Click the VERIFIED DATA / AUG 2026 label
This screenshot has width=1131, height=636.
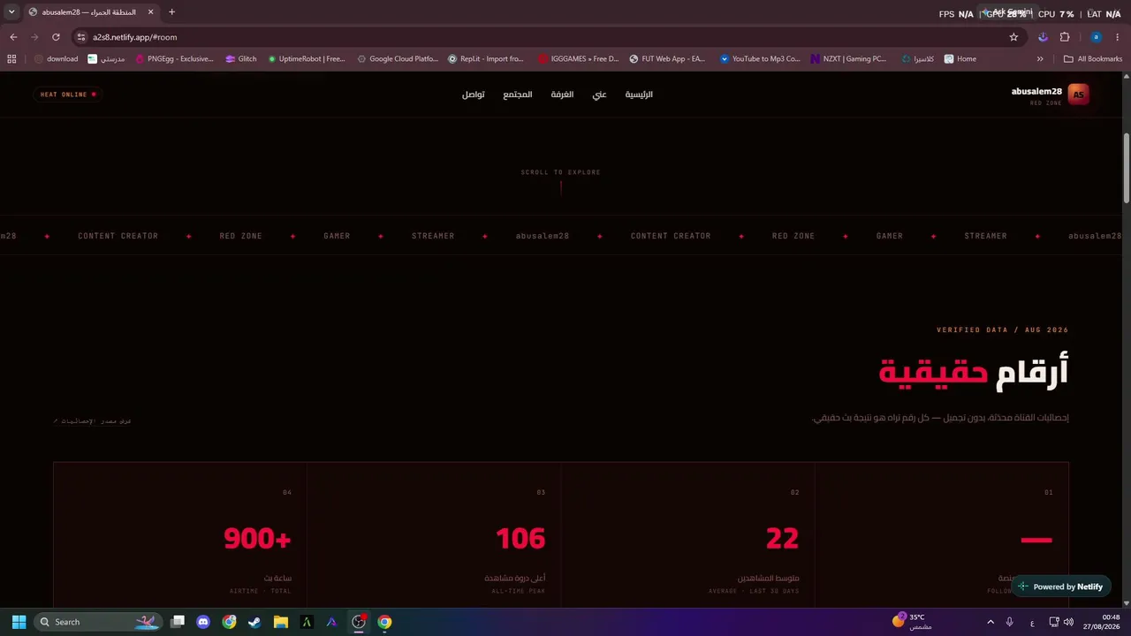(1003, 329)
